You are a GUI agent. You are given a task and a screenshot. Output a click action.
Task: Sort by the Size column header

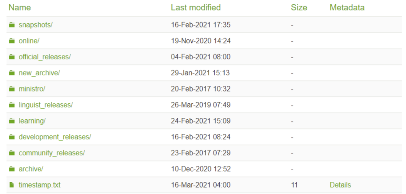click(299, 8)
